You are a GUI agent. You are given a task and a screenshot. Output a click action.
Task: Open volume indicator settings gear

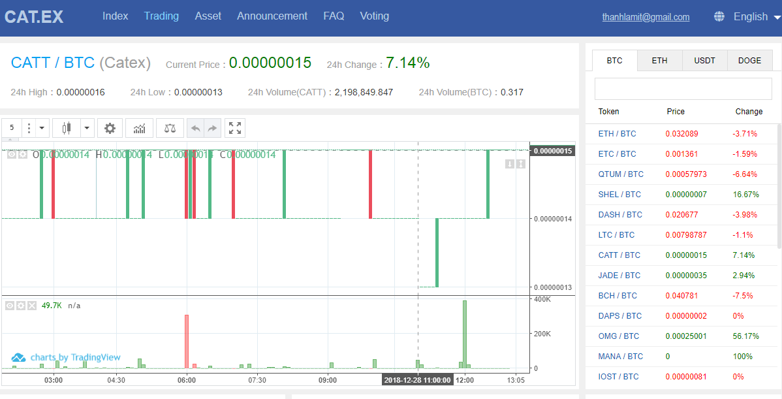20,305
